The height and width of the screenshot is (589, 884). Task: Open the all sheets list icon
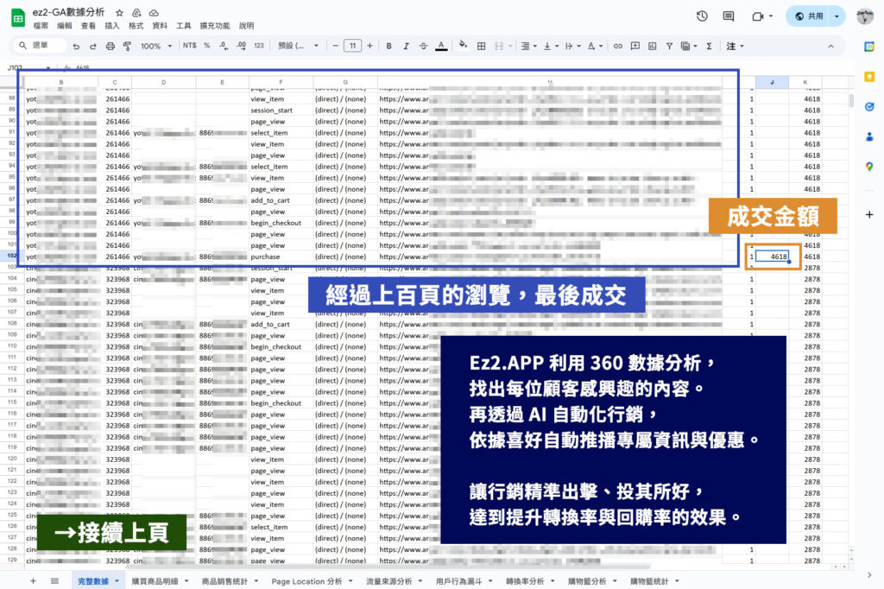click(54, 581)
